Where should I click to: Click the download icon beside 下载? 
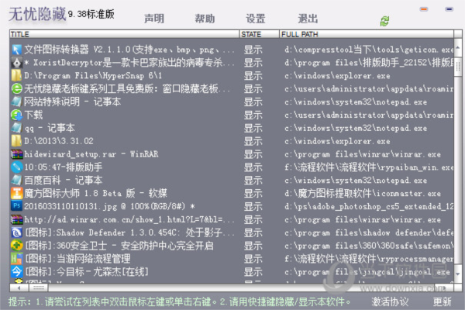tap(16, 115)
